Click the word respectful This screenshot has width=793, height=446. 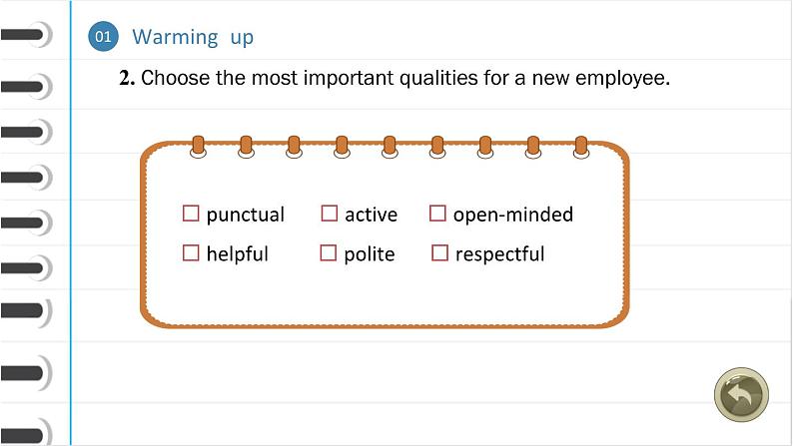499,254
